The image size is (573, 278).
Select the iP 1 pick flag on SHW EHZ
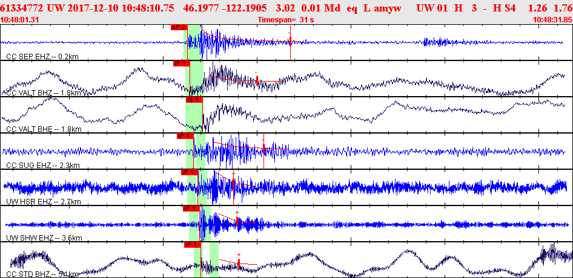click(x=191, y=208)
